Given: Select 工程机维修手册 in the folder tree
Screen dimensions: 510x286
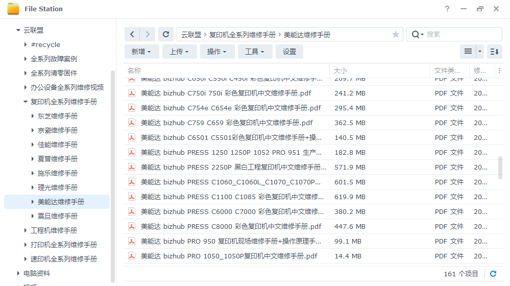Looking at the screenshot, I should (x=54, y=230).
